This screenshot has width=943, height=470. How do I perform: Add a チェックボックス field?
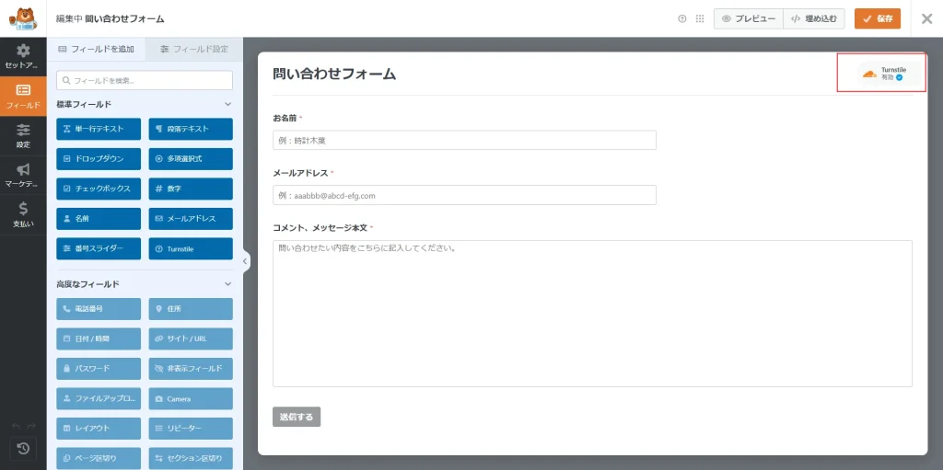coord(99,189)
